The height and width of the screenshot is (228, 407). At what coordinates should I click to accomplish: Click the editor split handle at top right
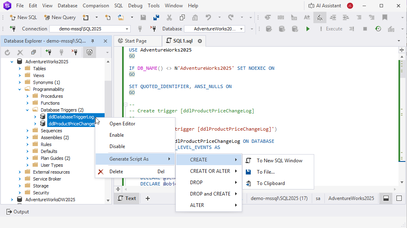[402, 50]
